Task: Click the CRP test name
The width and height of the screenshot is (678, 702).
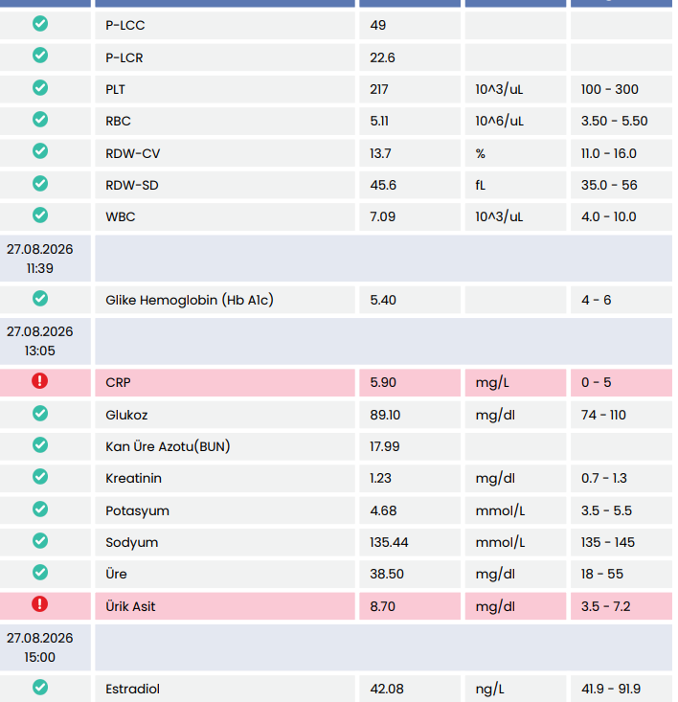Action: [x=118, y=383]
